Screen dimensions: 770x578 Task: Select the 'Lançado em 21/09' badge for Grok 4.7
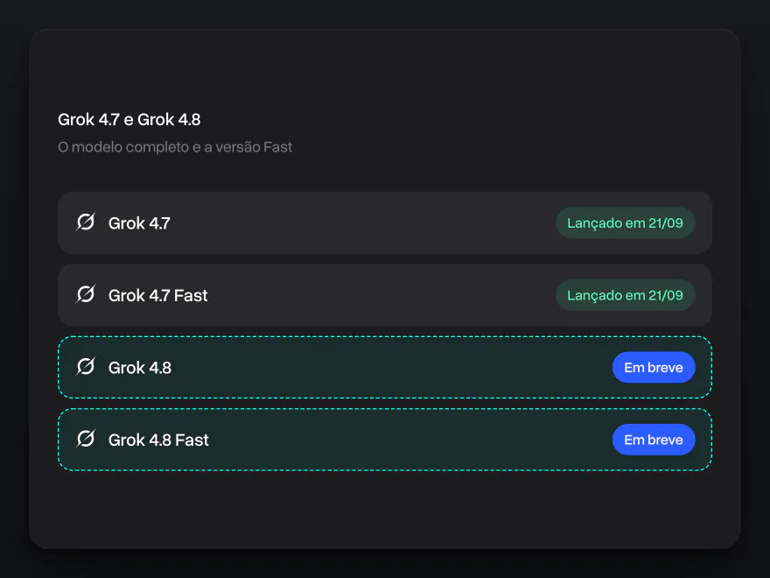click(625, 223)
